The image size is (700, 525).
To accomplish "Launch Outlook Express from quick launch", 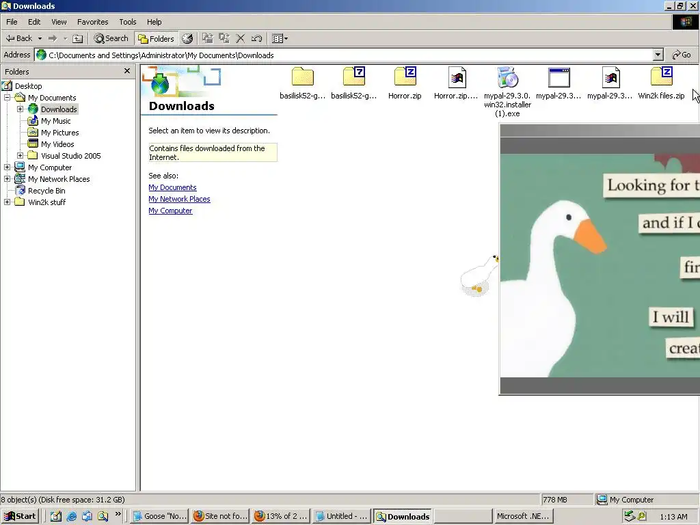I will pos(87,516).
